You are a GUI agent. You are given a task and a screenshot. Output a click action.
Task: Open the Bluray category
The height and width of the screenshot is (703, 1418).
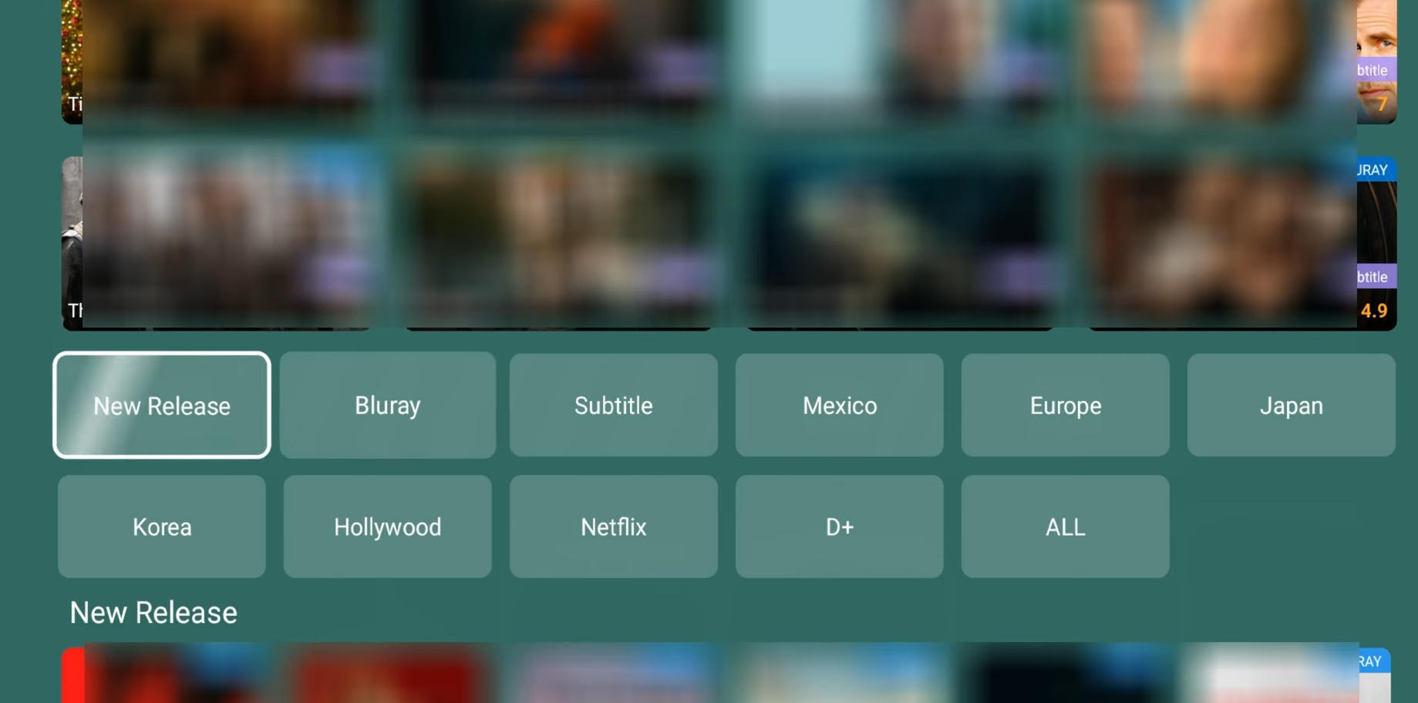point(388,405)
